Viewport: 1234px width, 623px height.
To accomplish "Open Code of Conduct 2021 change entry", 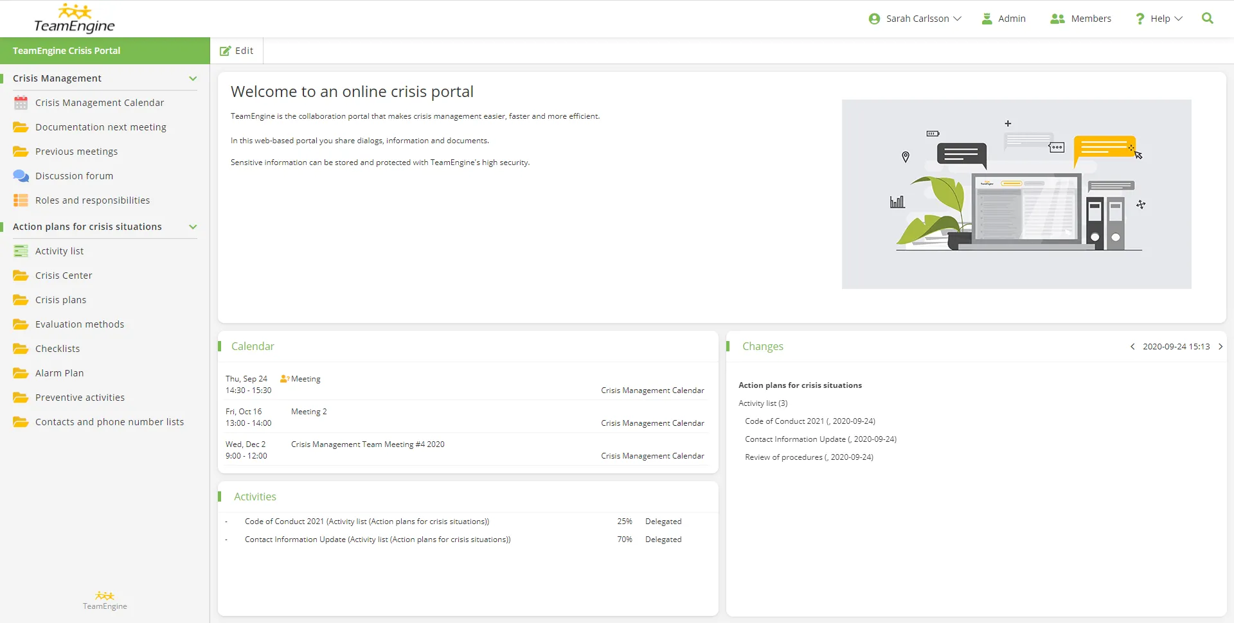I will pyautogui.click(x=810, y=421).
